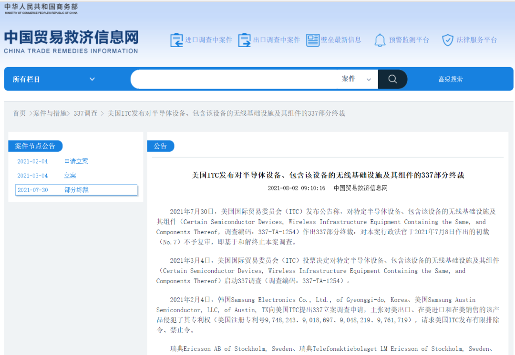The width and height of the screenshot is (515, 355).
Task: Click date 2021-02-04 in node list
Action: pos(32,162)
